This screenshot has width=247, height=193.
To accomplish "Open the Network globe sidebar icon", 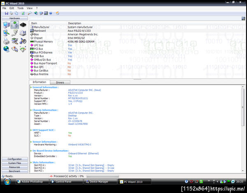I will (x=7, y=49).
